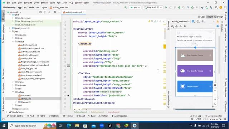Click the pan hand tool icon
Viewport: 229px width, 129px height.
click(215, 85)
